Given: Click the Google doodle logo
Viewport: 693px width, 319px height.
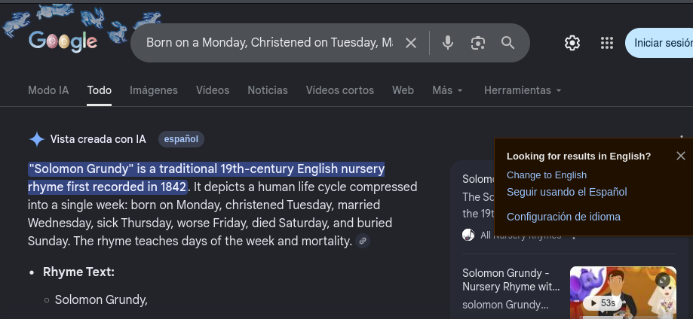Looking at the screenshot, I should point(63,41).
